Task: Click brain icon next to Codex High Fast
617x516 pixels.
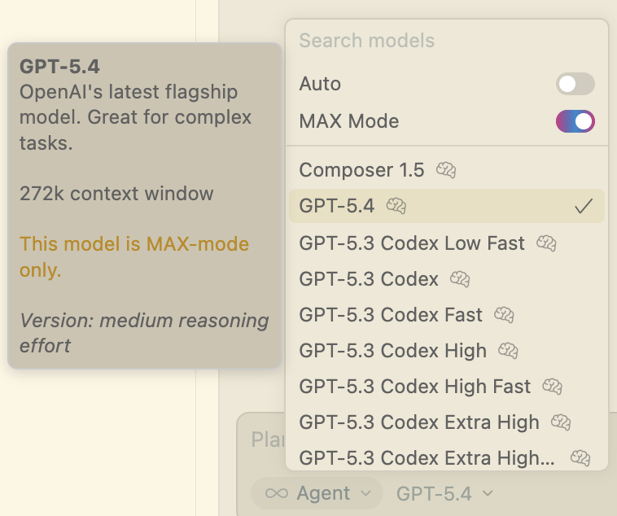Action: click(x=552, y=387)
